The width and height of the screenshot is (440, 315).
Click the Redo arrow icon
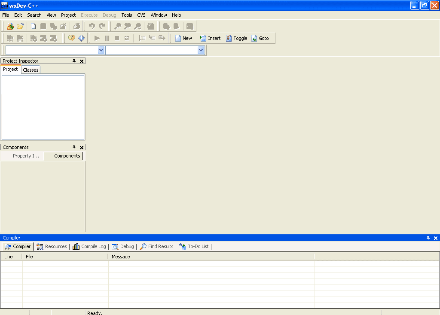pyautogui.click(x=102, y=26)
